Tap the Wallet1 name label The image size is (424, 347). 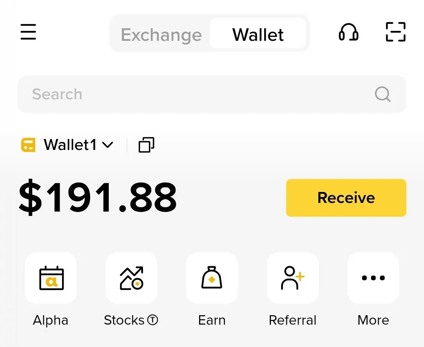[70, 145]
